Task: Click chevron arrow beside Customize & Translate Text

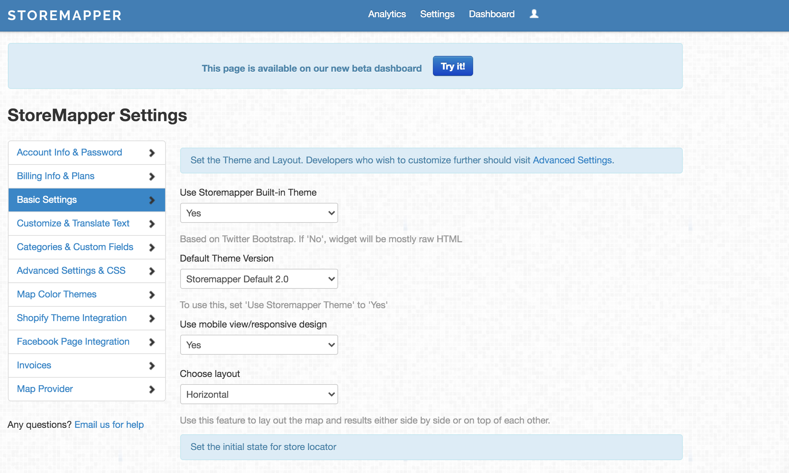Action: coord(152,224)
